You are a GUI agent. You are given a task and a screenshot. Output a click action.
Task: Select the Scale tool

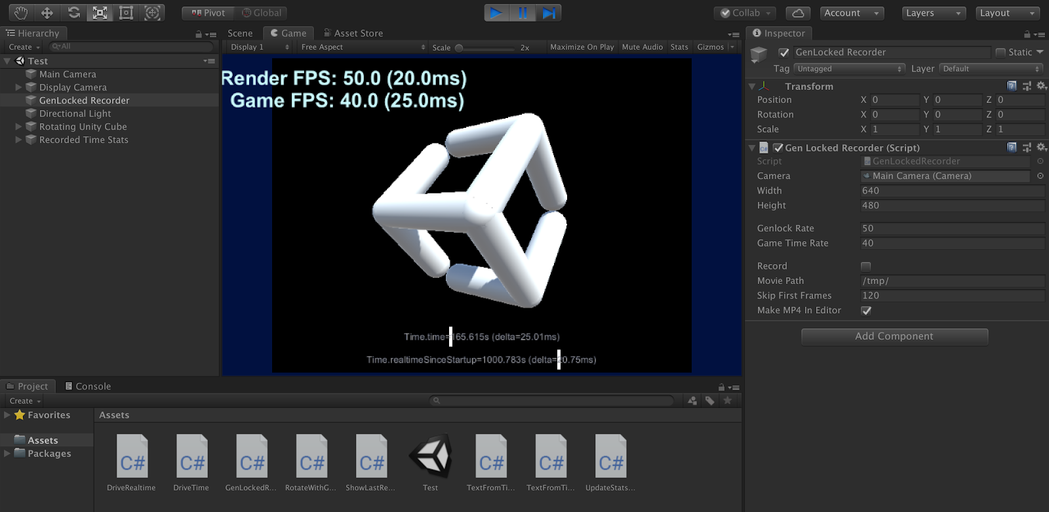coord(100,12)
